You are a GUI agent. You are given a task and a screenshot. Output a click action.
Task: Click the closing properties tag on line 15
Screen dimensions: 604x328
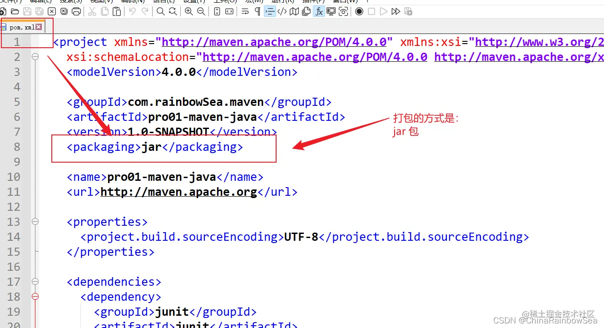110,252
